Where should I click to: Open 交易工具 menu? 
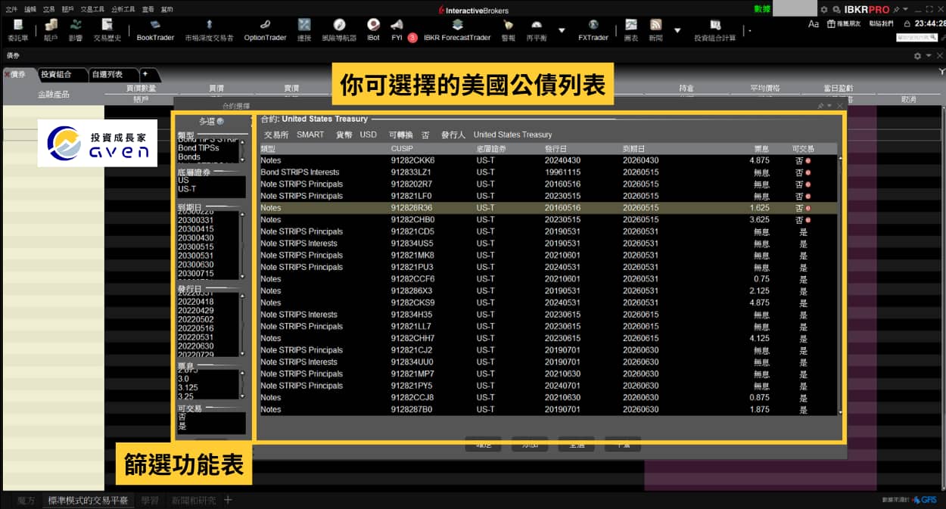tap(92, 10)
